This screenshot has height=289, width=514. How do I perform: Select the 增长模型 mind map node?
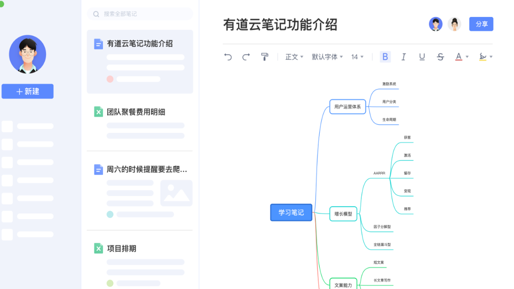[x=343, y=214]
